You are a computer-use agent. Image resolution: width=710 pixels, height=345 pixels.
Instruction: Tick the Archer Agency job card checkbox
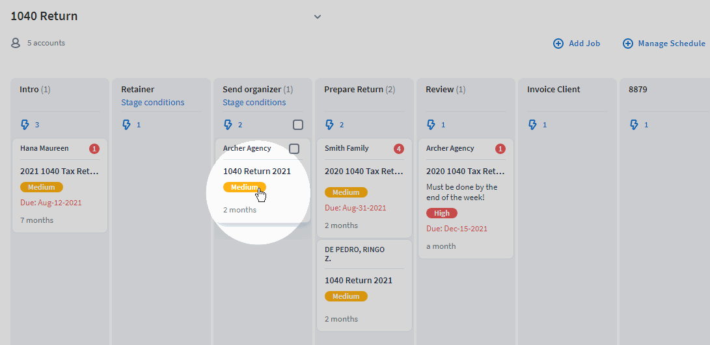click(x=294, y=149)
